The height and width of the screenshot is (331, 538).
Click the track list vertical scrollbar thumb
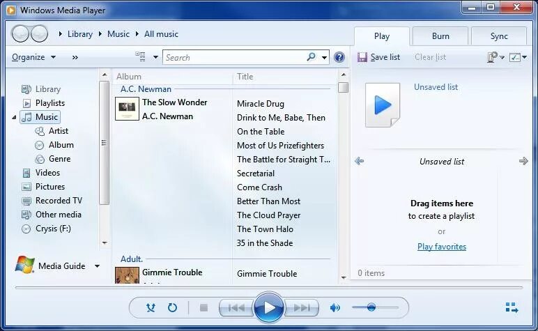click(343, 88)
